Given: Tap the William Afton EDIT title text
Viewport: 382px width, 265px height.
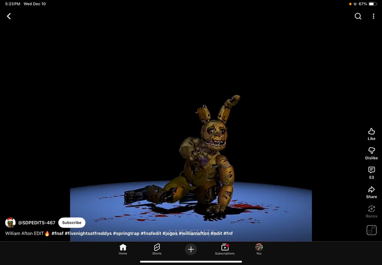Looking at the screenshot, I should point(24,233).
